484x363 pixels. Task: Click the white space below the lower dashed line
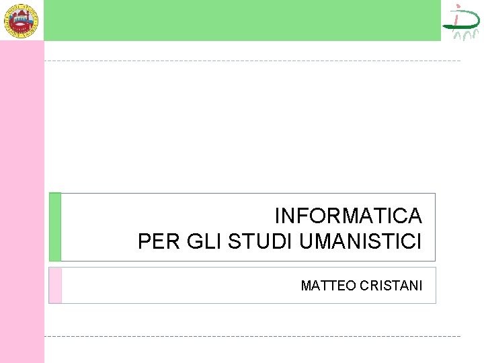(252, 351)
